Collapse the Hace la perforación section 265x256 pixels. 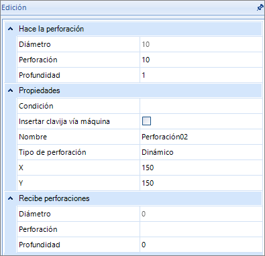point(10,29)
